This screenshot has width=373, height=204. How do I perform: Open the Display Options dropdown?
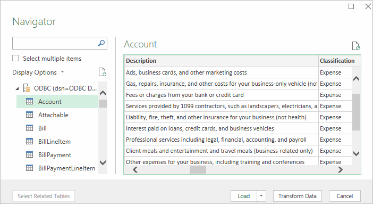point(38,72)
